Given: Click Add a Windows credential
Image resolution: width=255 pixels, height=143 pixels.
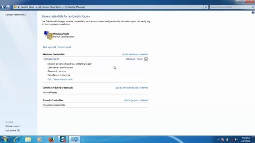Looking at the screenshot, I should [135, 54].
